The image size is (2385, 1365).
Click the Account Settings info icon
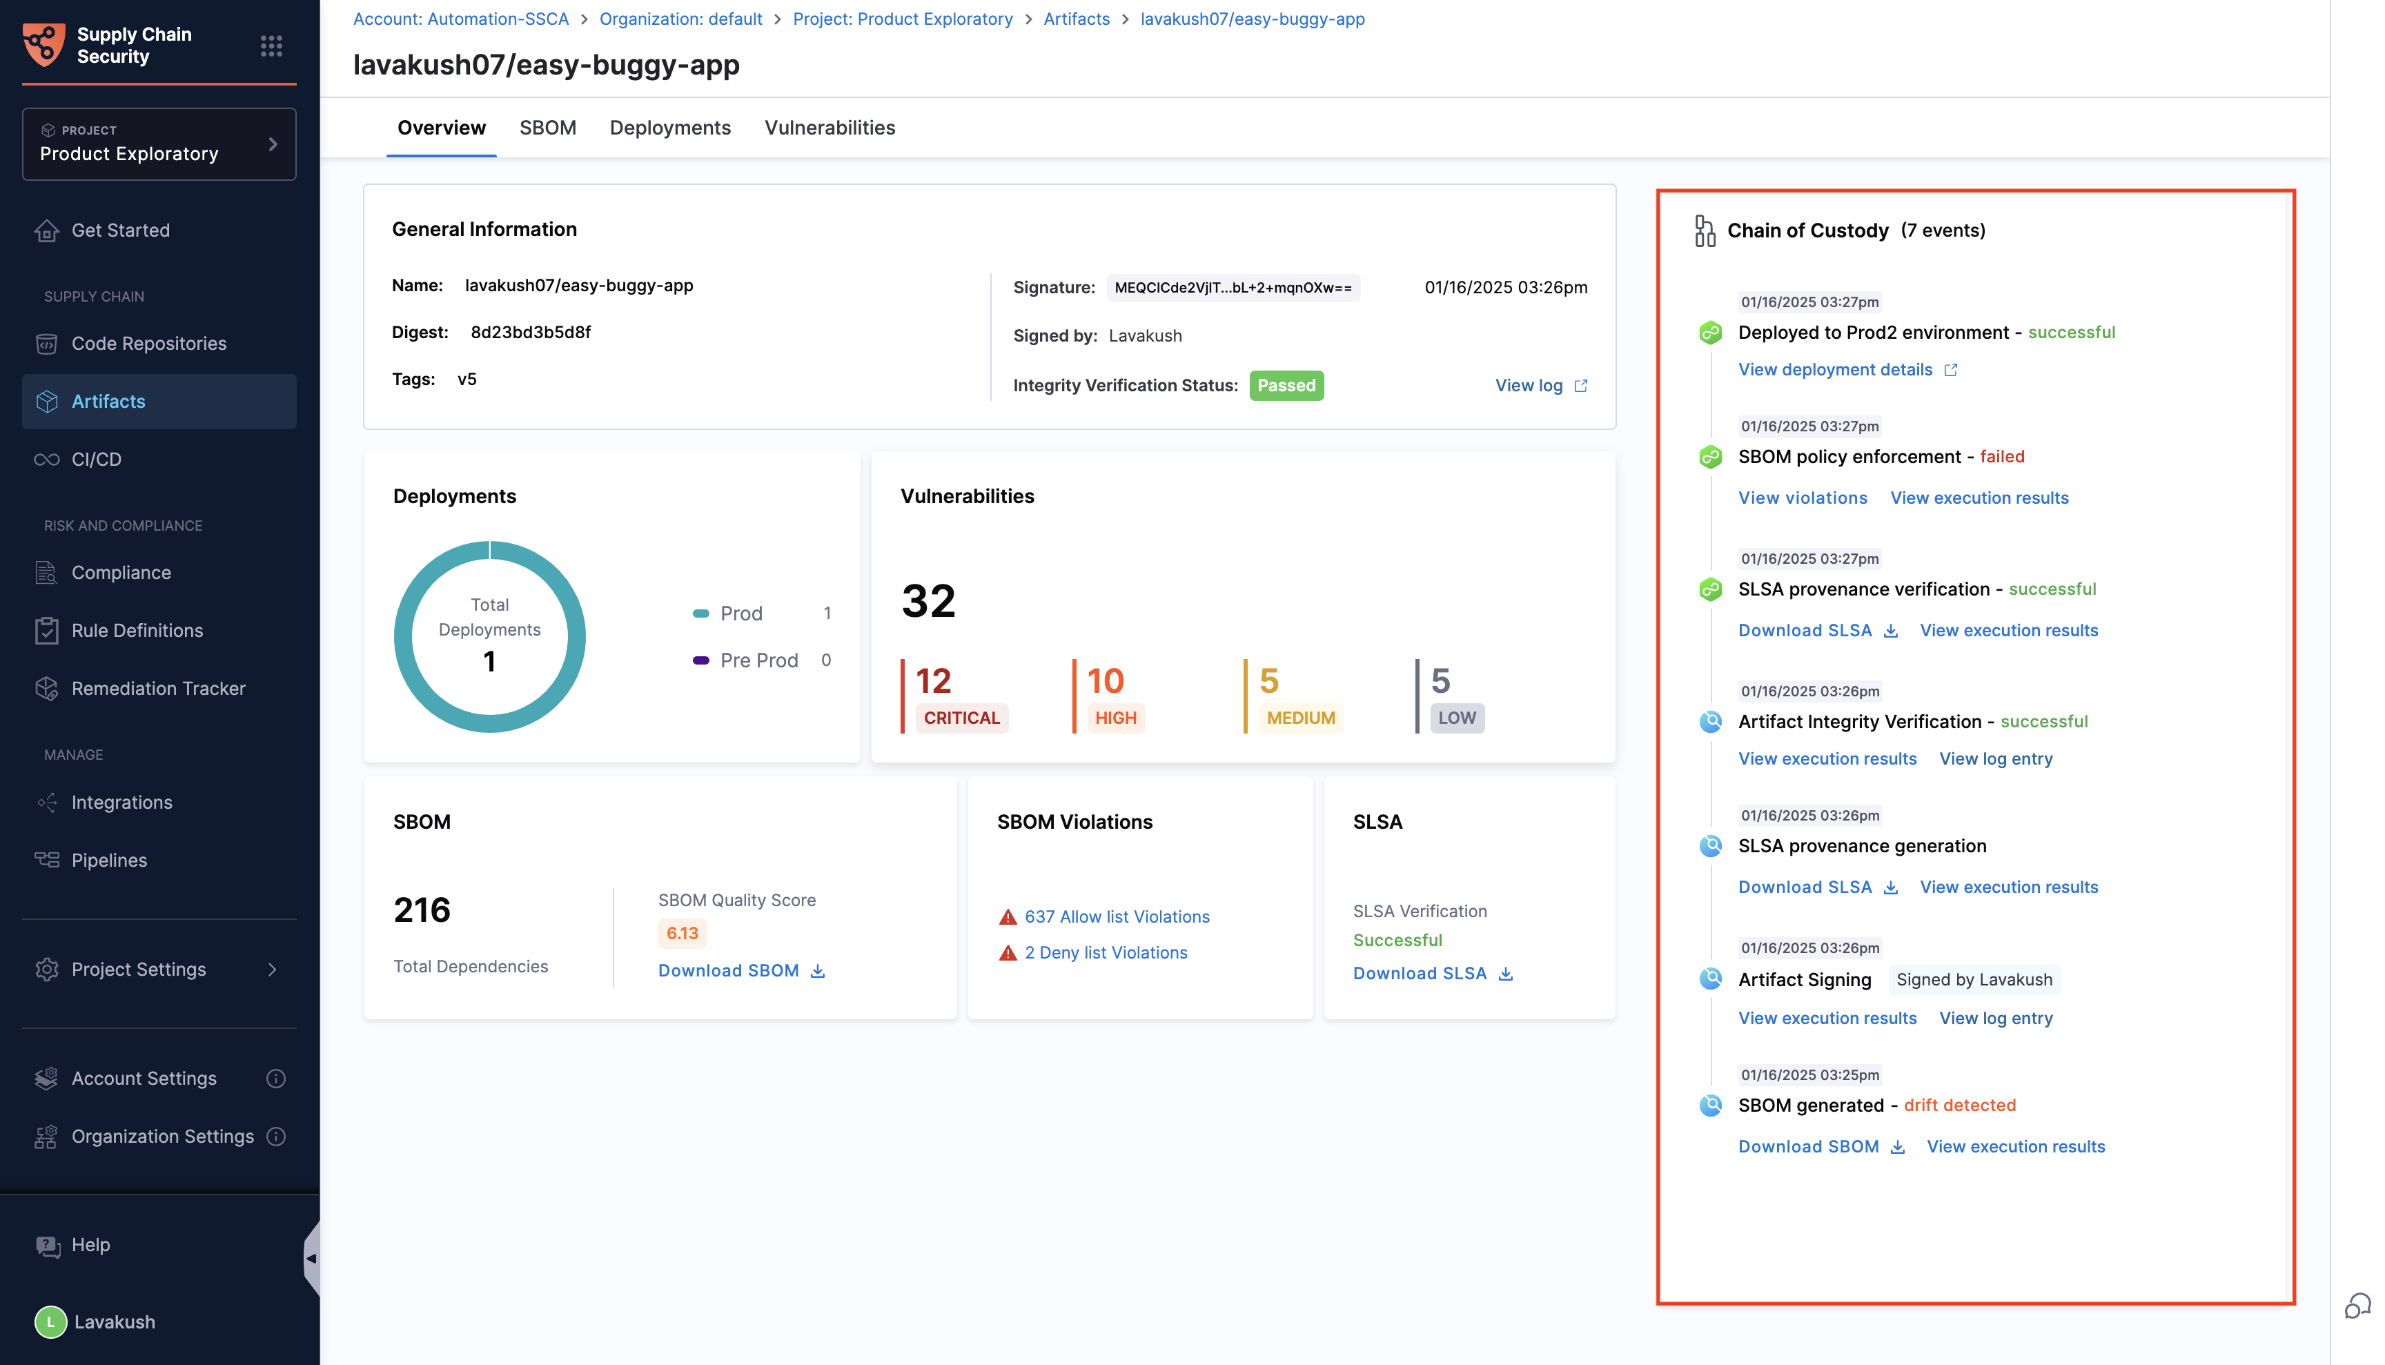pos(275,1078)
